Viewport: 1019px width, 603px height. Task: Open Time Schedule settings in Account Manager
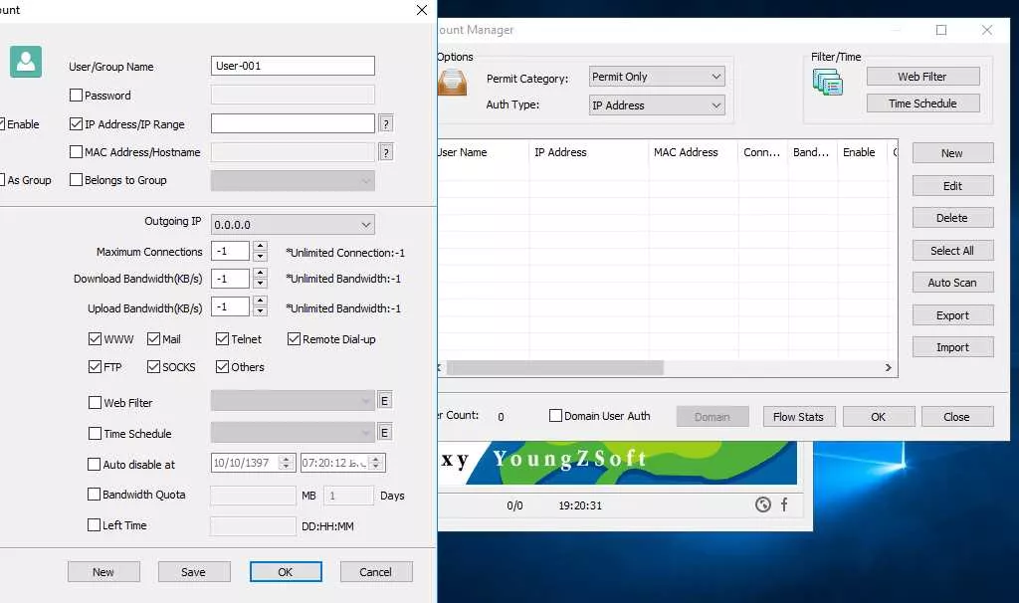click(922, 103)
